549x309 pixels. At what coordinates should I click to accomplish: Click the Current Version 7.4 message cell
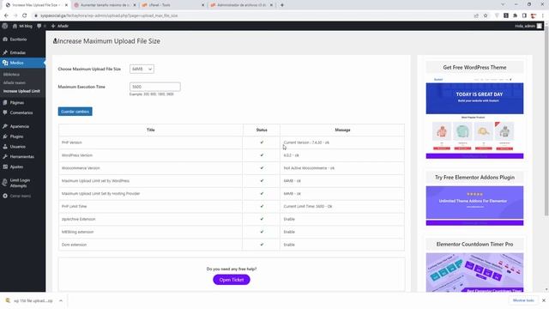tap(342, 142)
